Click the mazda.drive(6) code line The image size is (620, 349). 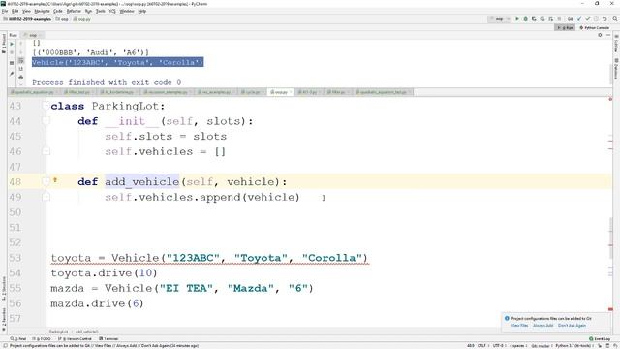click(97, 303)
